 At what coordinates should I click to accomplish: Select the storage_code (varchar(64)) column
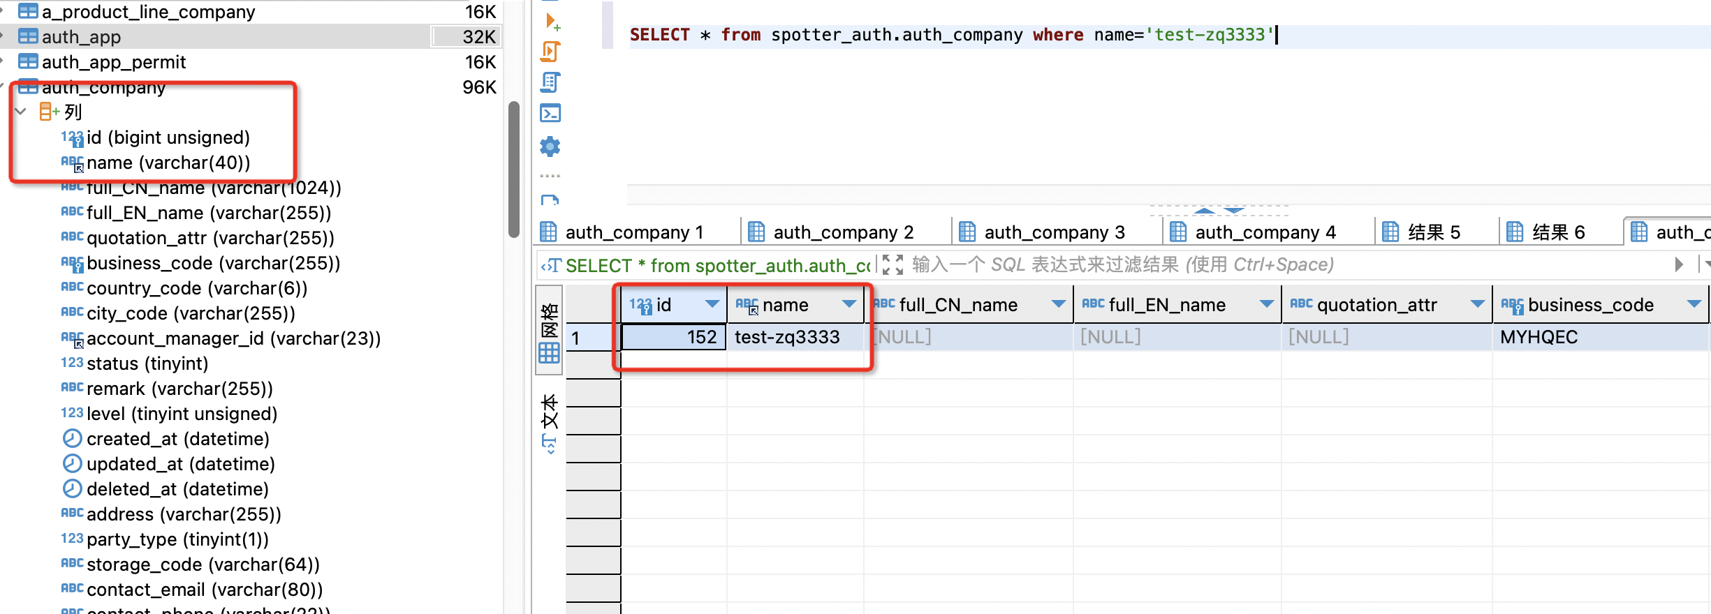[x=203, y=564]
